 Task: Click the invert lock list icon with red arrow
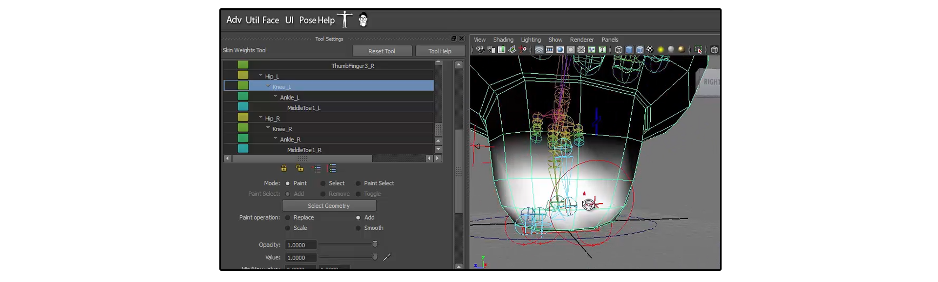tap(317, 168)
